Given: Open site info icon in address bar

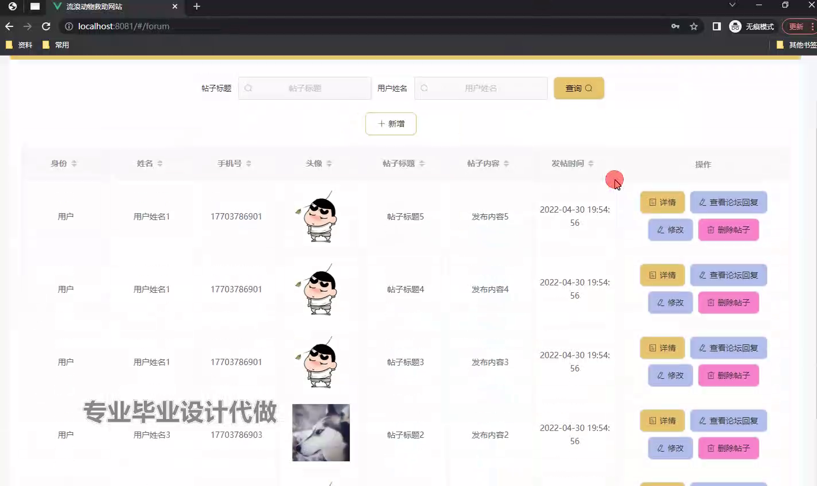Looking at the screenshot, I should 69,26.
